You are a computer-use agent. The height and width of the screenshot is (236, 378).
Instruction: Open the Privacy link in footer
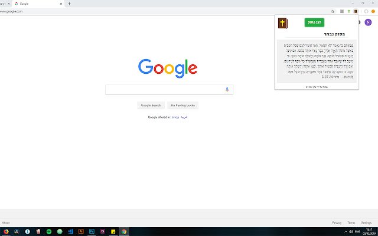pos(337,223)
